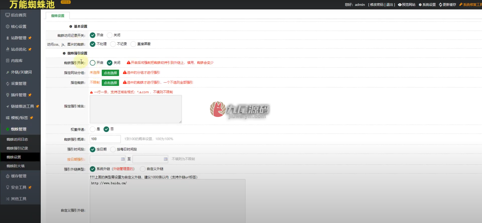This screenshot has width=482, height=223.
Task: Click the bulb icon beside 安全工具
Action: 8,187
